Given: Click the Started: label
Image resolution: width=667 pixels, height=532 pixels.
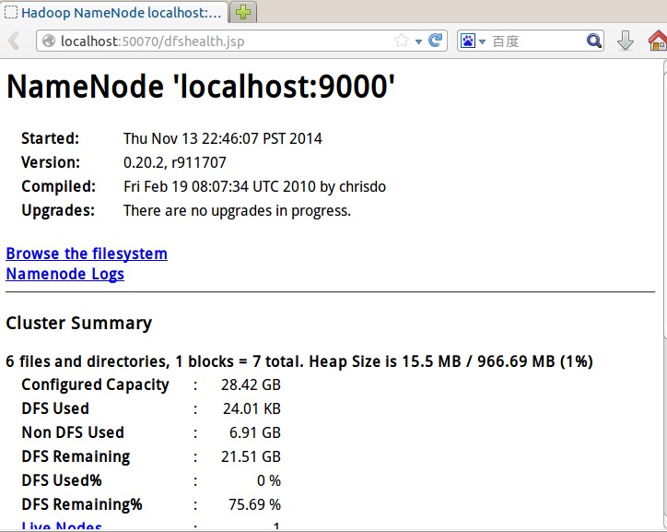Looking at the screenshot, I should coord(50,138).
